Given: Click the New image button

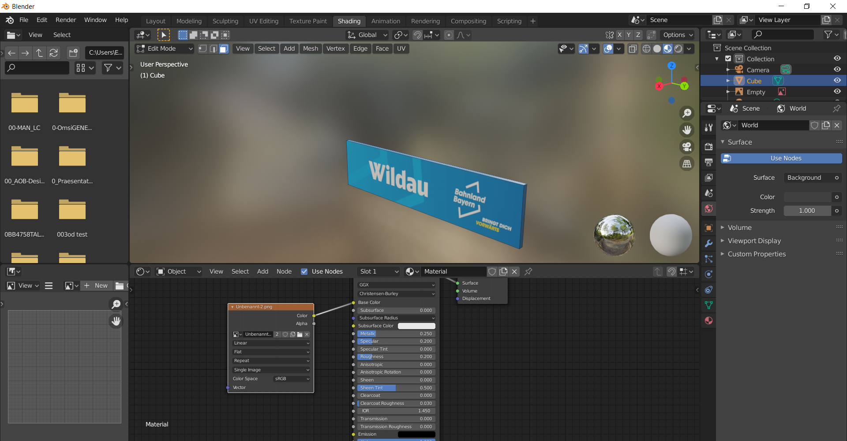Looking at the screenshot, I should 97,286.
